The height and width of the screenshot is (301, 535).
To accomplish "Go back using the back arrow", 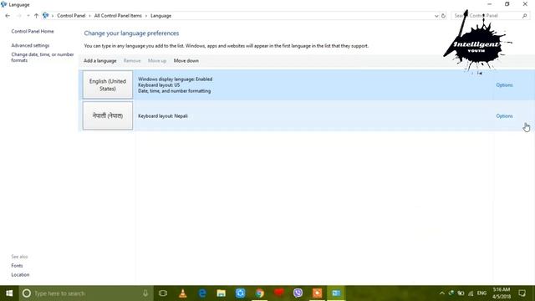I will tap(8, 16).
